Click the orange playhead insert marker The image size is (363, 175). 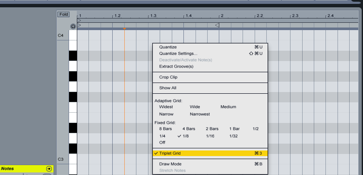point(124,29)
